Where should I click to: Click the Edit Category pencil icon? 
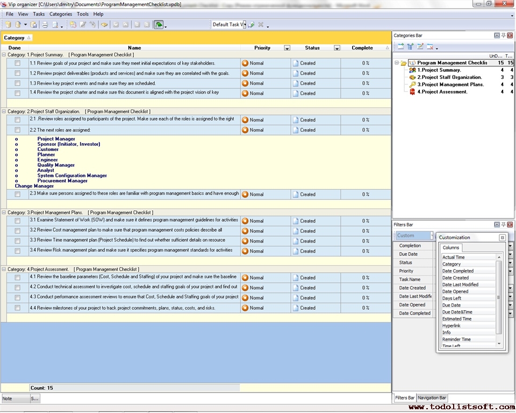point(420,47)
